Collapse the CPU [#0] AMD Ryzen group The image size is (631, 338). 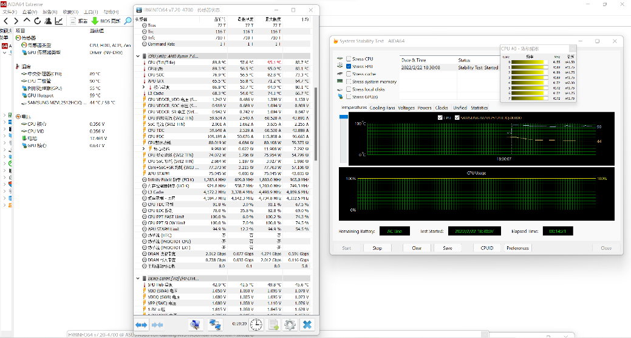point(138,57)
